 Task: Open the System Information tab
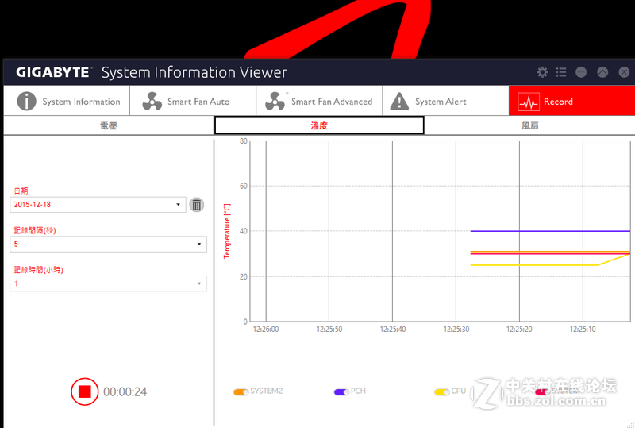[67, 101]
